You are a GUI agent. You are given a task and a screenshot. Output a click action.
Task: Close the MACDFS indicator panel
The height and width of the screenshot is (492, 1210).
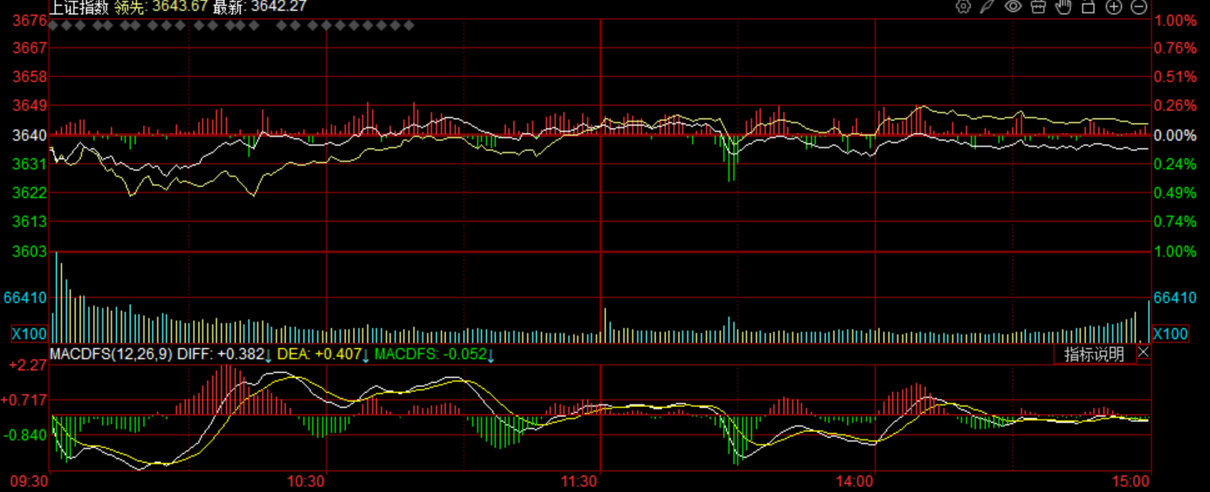(x=1143, y=353)
